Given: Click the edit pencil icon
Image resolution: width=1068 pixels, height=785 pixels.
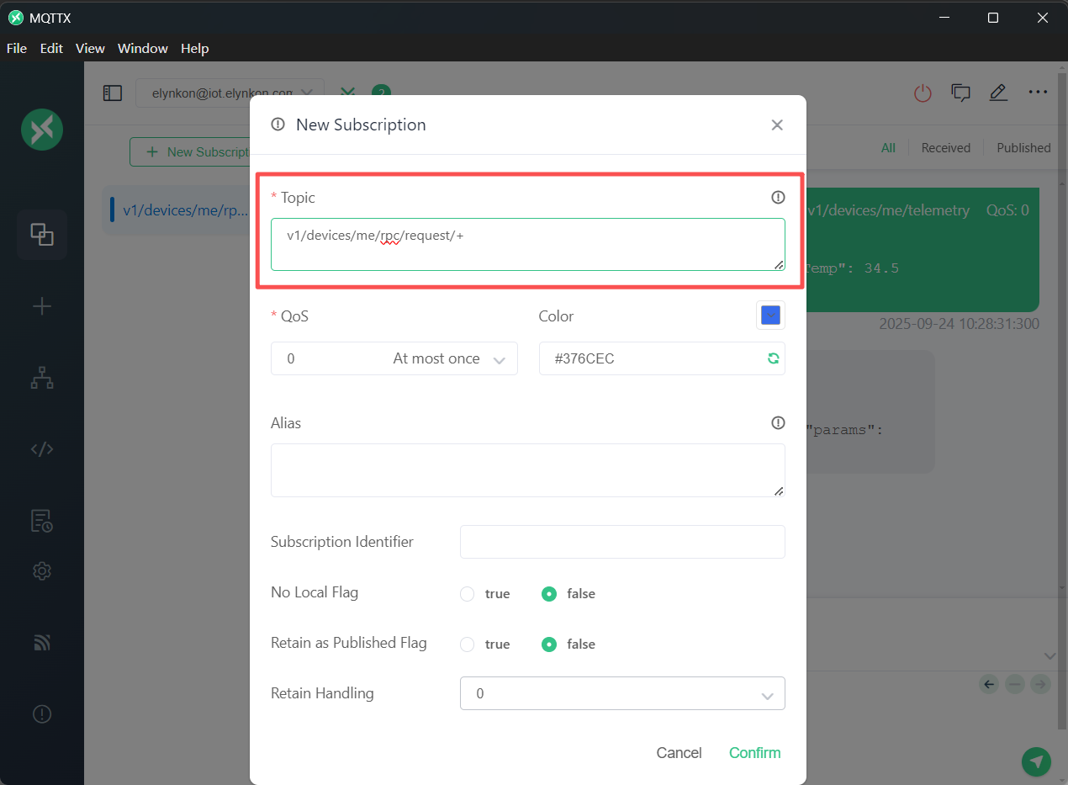Looking at the screenshot, I should [x=998, y=93].
